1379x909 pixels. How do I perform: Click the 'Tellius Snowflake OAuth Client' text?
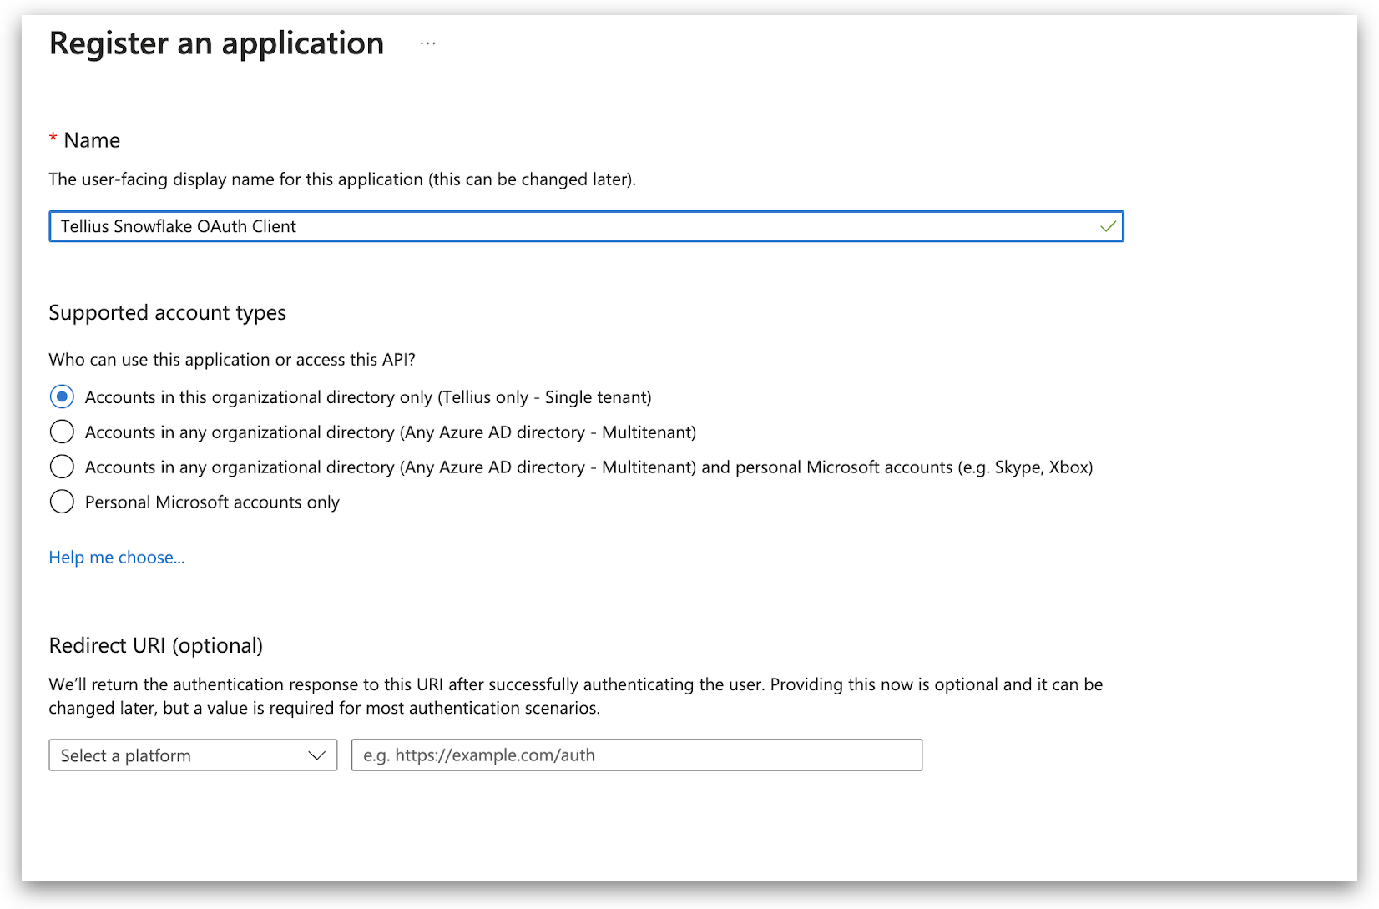pos(179,227)
